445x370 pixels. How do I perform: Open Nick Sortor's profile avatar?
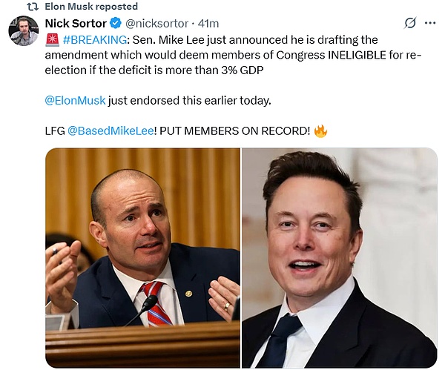pyautogui.click(x=24, y=30)
